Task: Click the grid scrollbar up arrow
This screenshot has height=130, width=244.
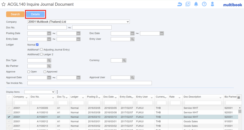Action: pyautogui.click(x=240, y=108)
